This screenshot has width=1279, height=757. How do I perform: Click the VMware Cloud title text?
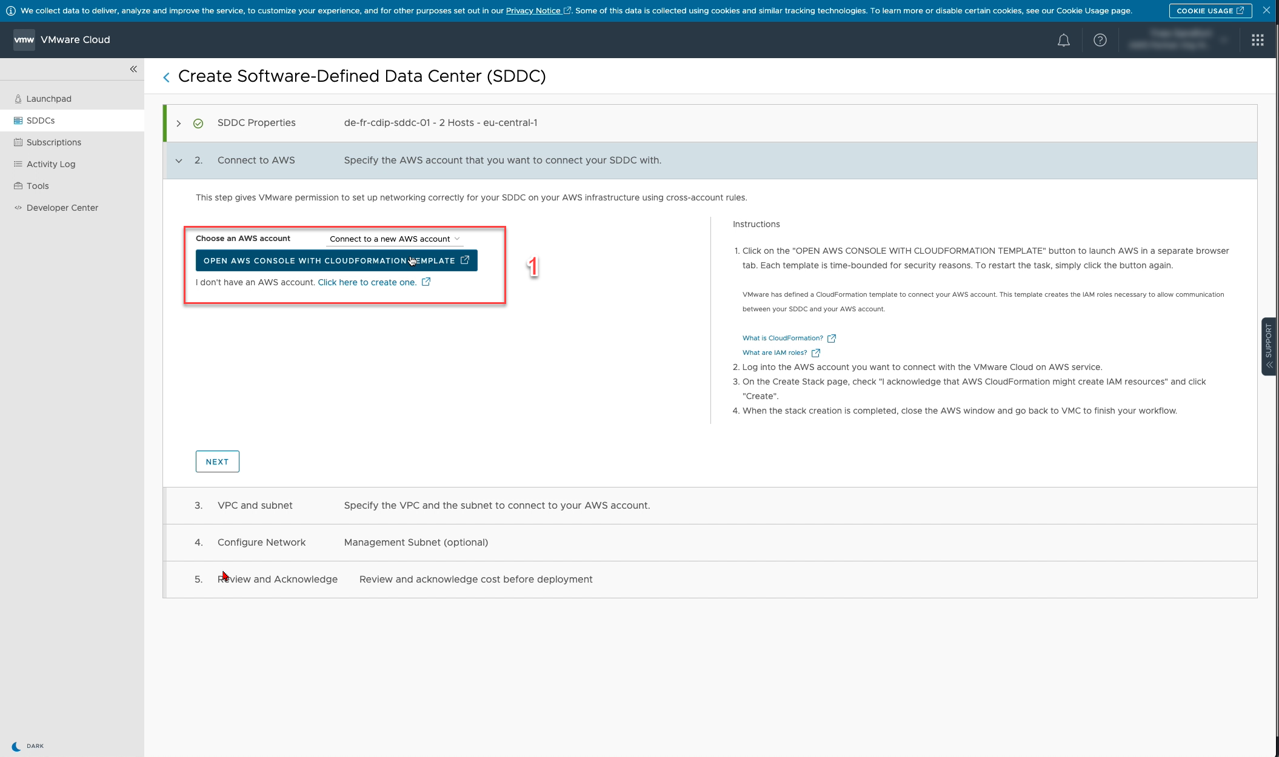point(75,40)
